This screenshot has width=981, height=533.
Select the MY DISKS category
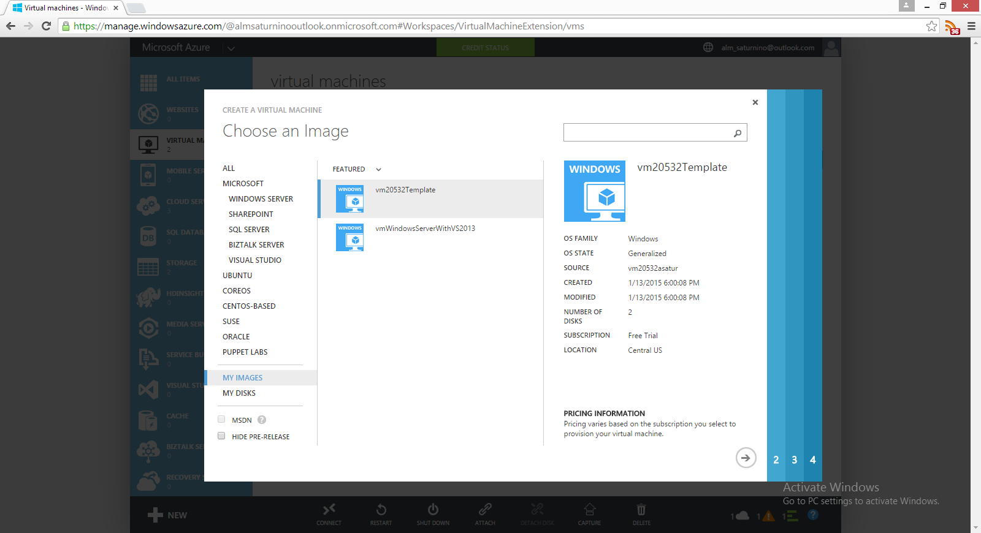[239, 393]
